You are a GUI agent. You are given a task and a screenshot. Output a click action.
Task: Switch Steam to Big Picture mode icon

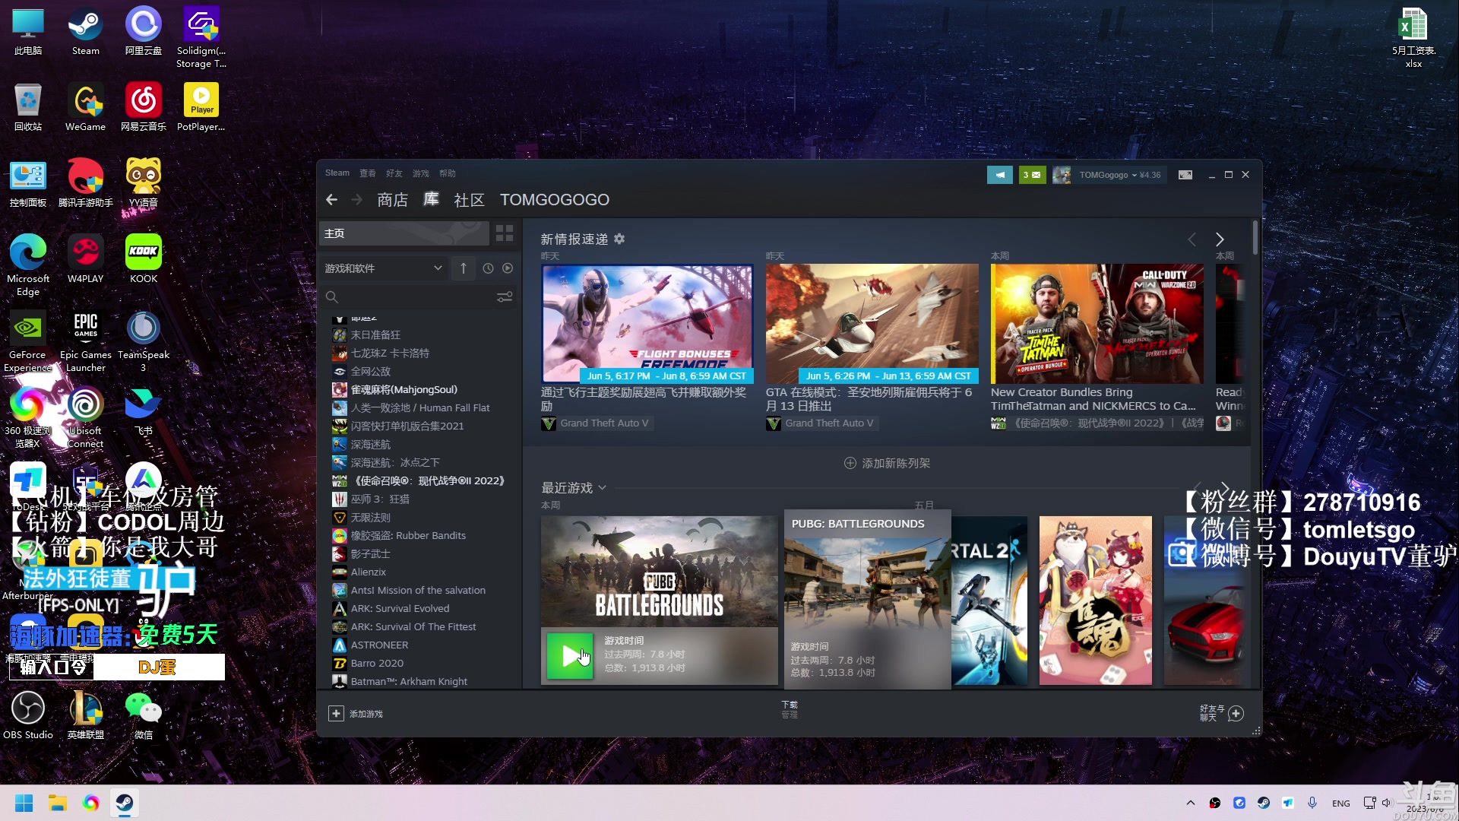[x=1185, y=175]
